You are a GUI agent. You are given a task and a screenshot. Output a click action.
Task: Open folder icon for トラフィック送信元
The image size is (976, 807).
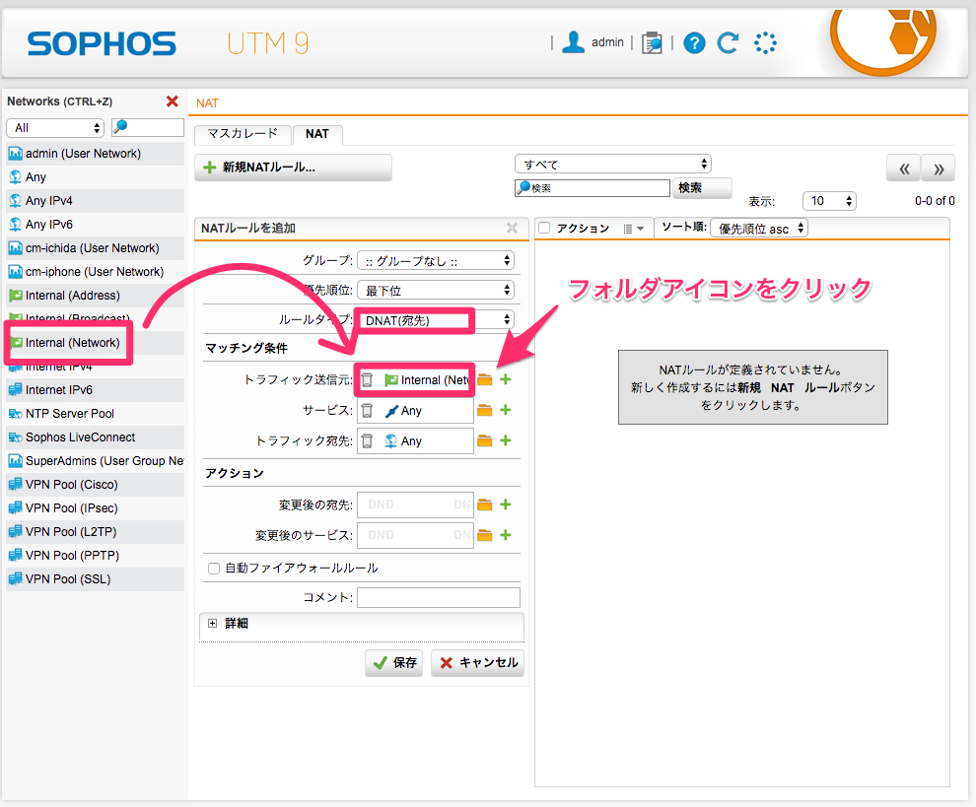pos(485,379)
